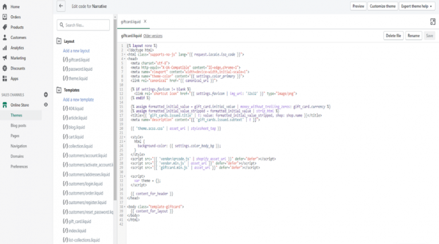Collapse the Templates folder
This screenshot has height=244, width=439.
coord(59,90)
